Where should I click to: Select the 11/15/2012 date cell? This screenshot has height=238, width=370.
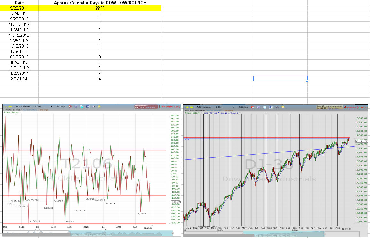click(x=19, y=35)
